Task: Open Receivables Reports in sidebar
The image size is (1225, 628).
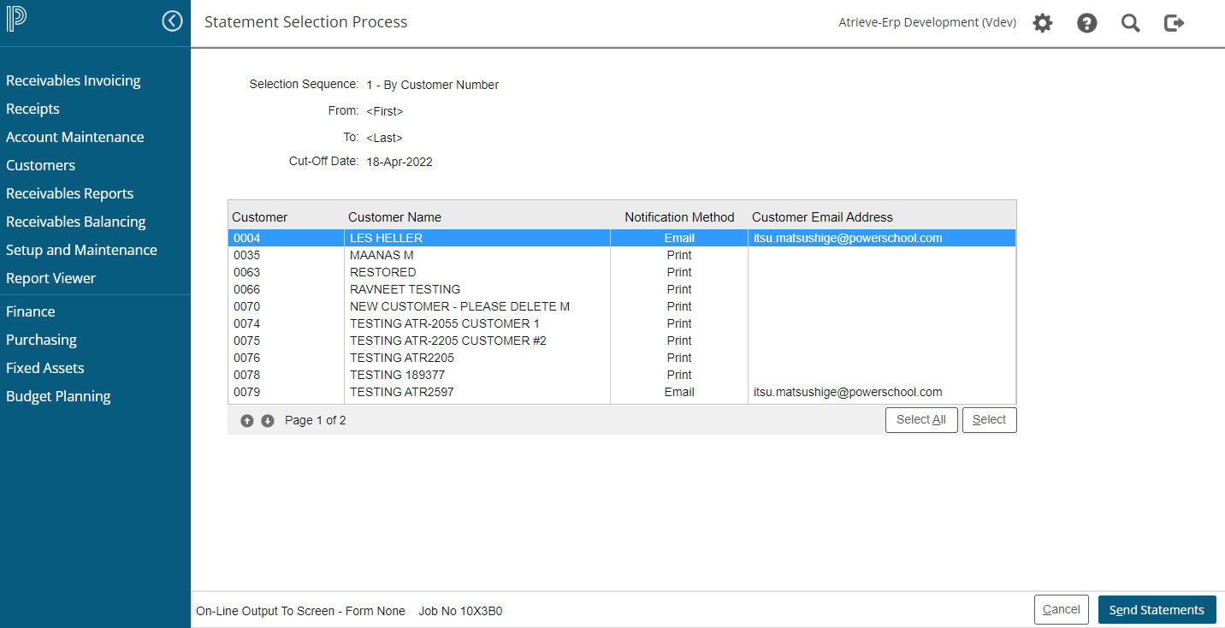Action: 70,193
